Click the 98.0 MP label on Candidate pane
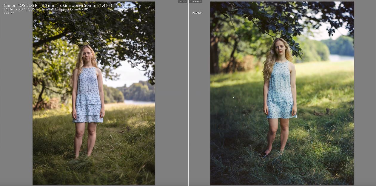376x186 pixels. click(197, 13)
